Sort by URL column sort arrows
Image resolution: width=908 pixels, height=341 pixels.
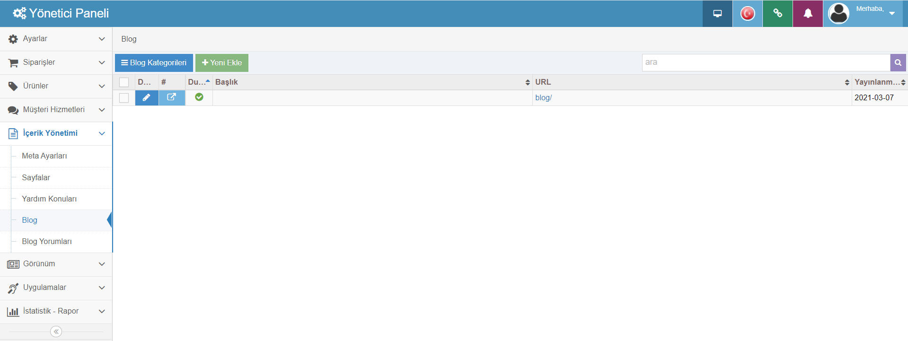[x=847, y=82]
